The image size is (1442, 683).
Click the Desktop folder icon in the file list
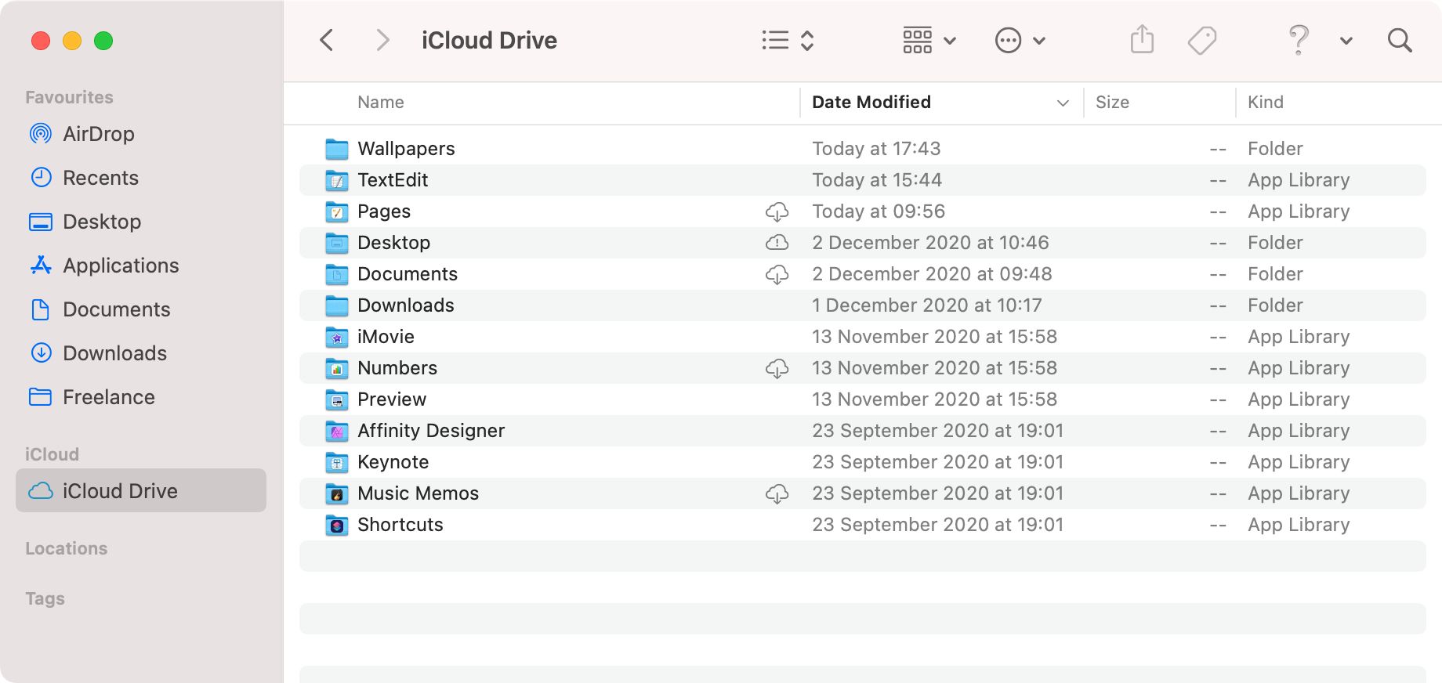337,243
